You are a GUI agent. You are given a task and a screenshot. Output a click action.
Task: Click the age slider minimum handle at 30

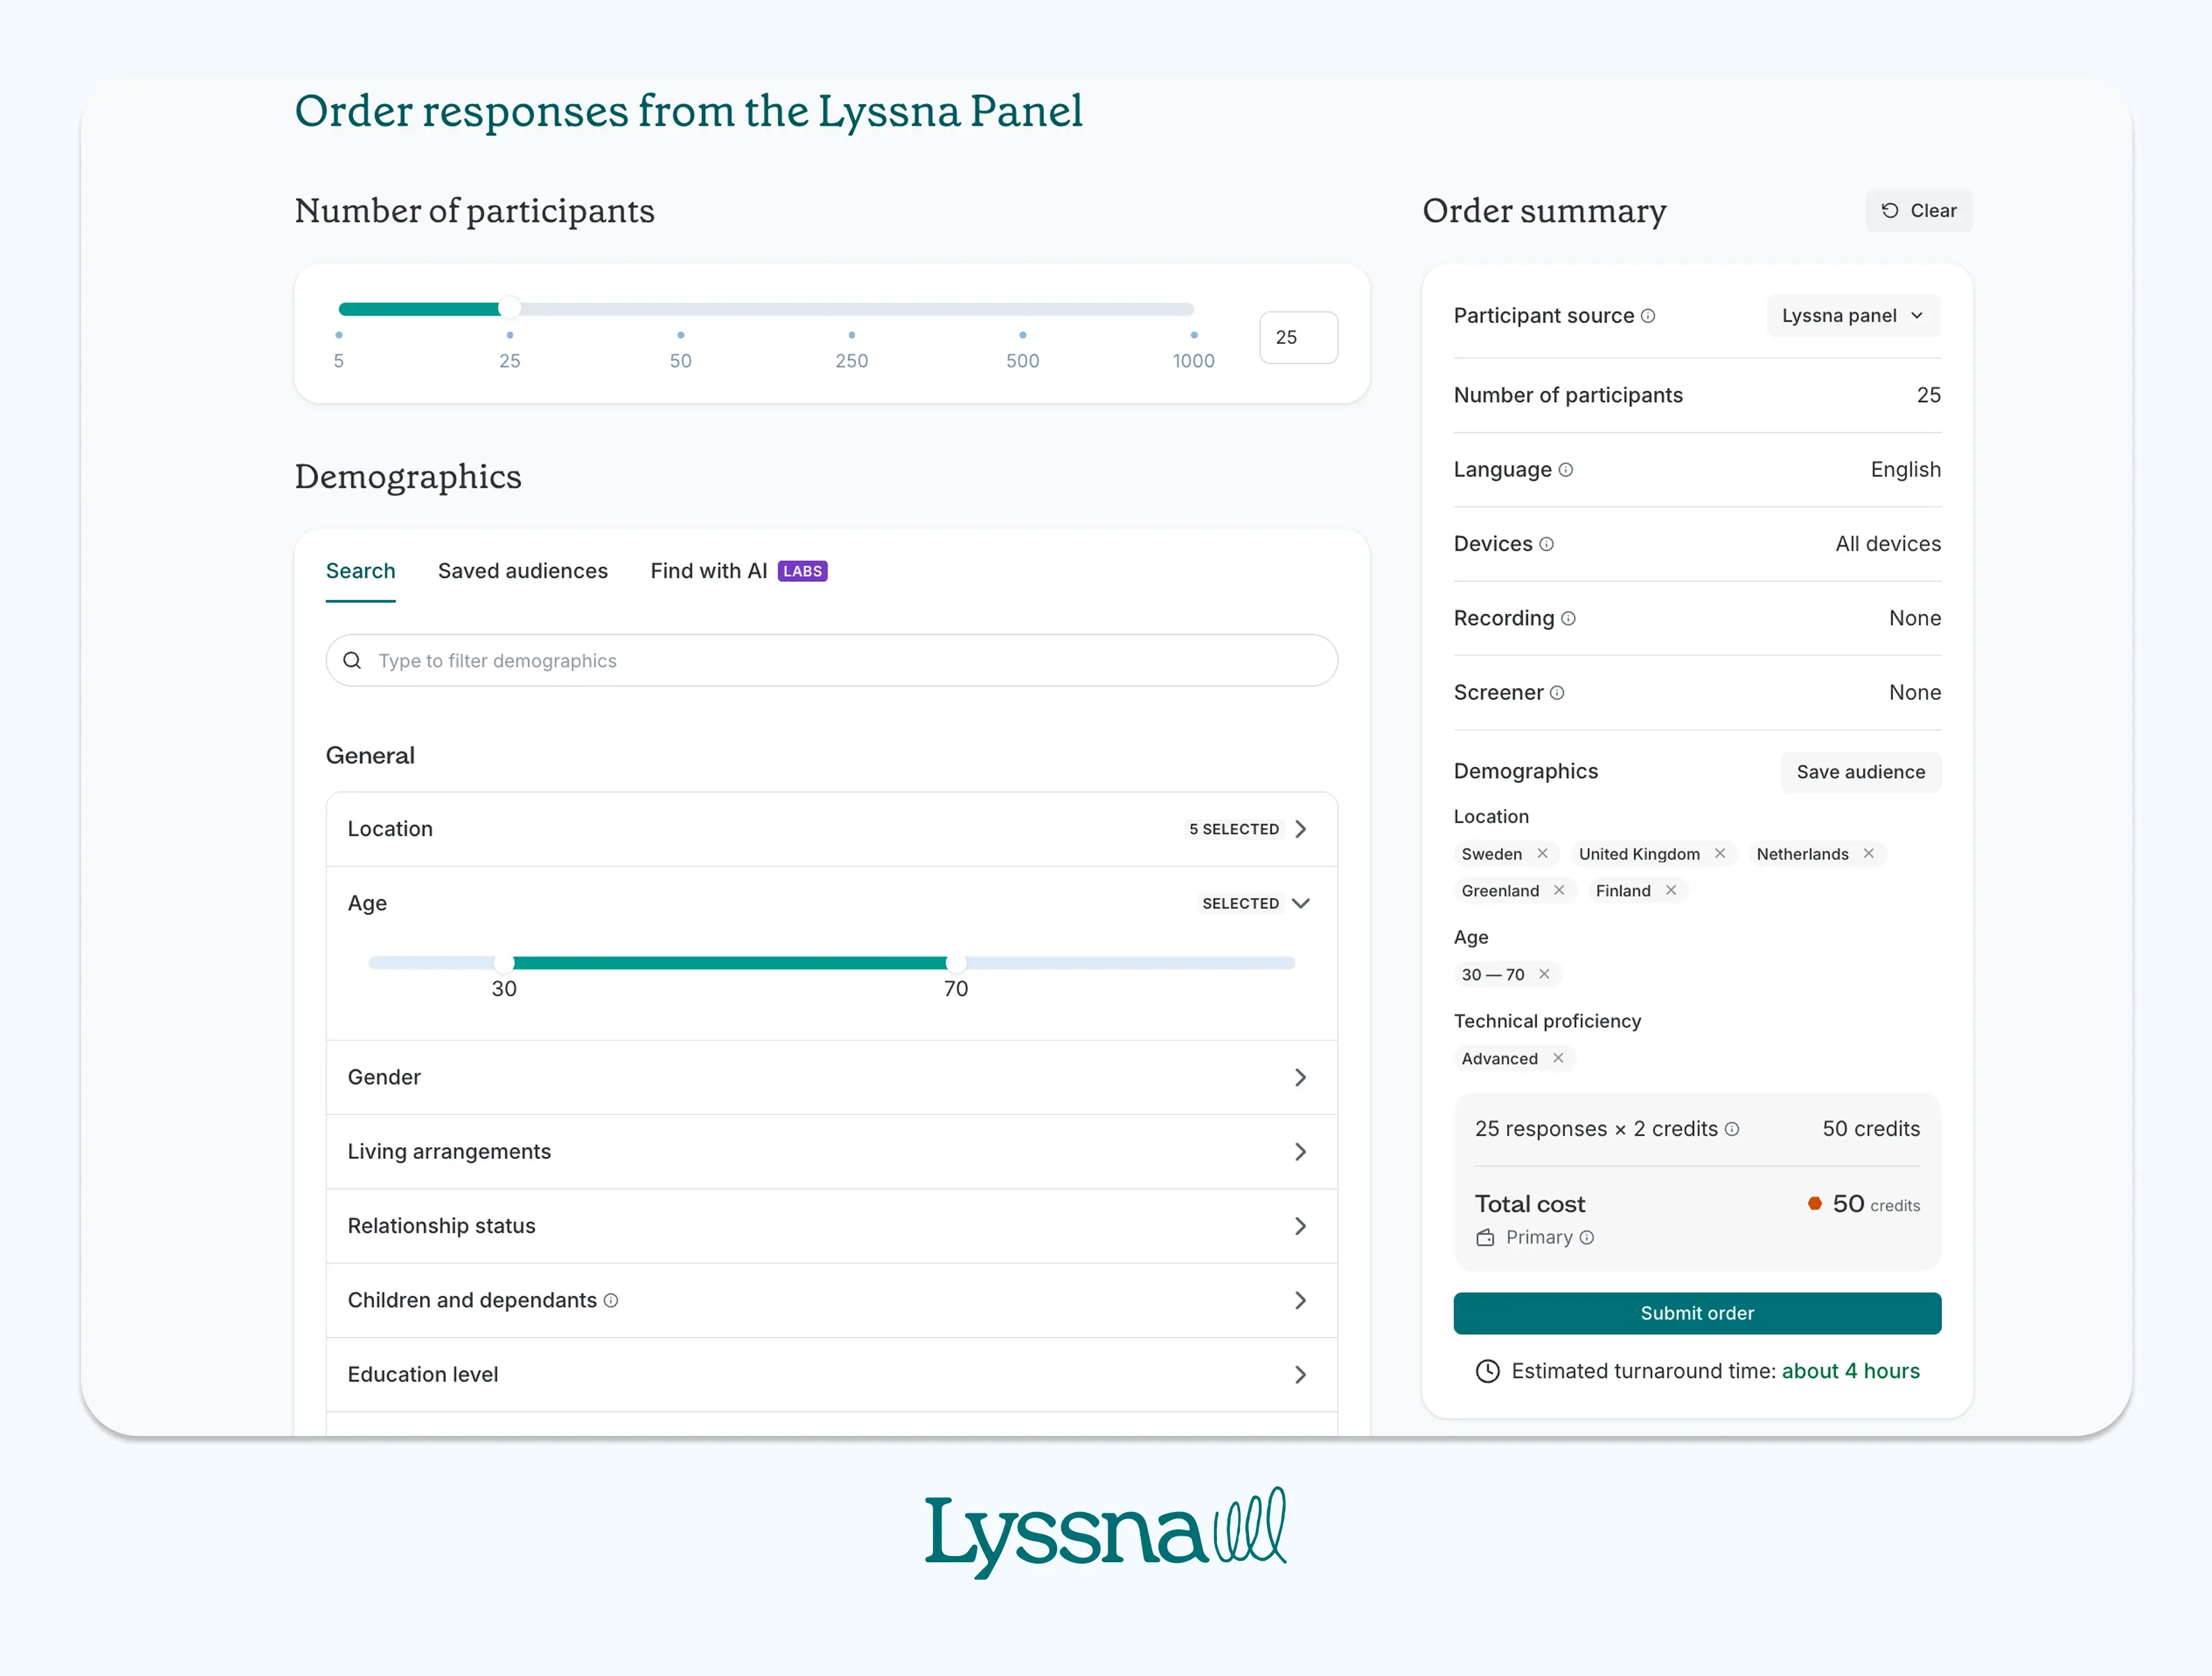(504, 963)
